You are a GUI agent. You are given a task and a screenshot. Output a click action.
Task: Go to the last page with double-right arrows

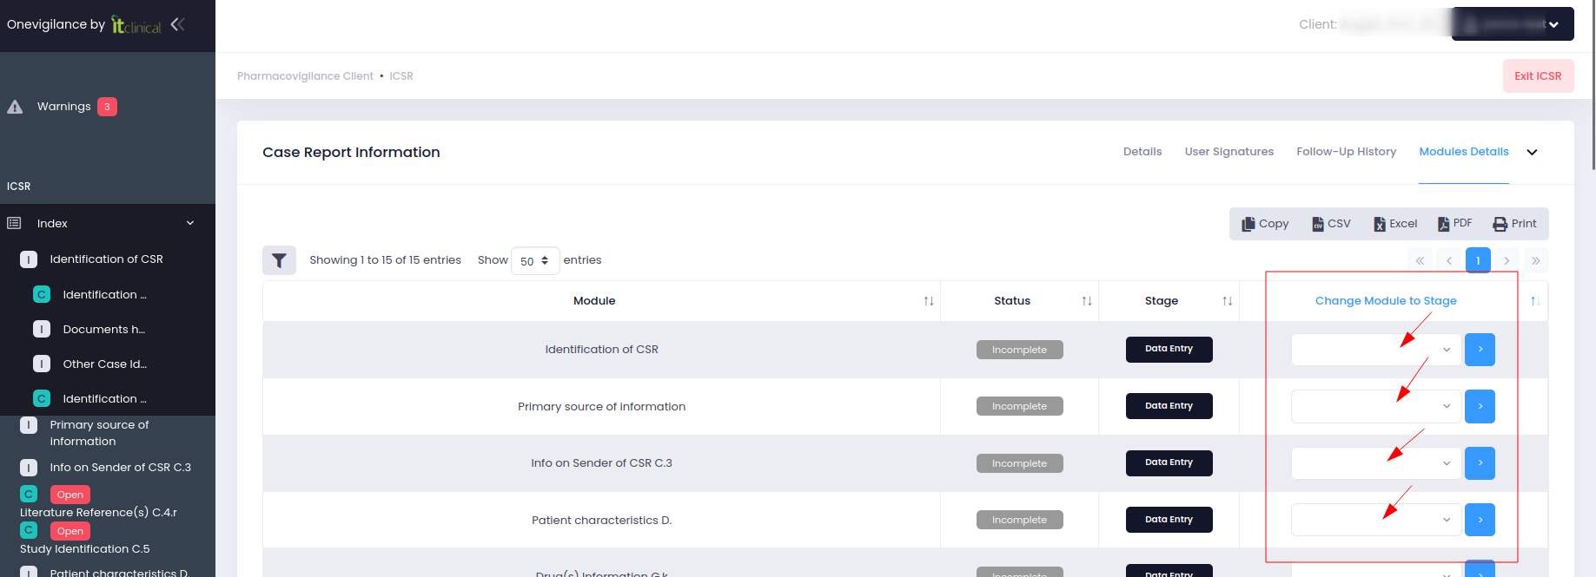[x=1536, y=260]
